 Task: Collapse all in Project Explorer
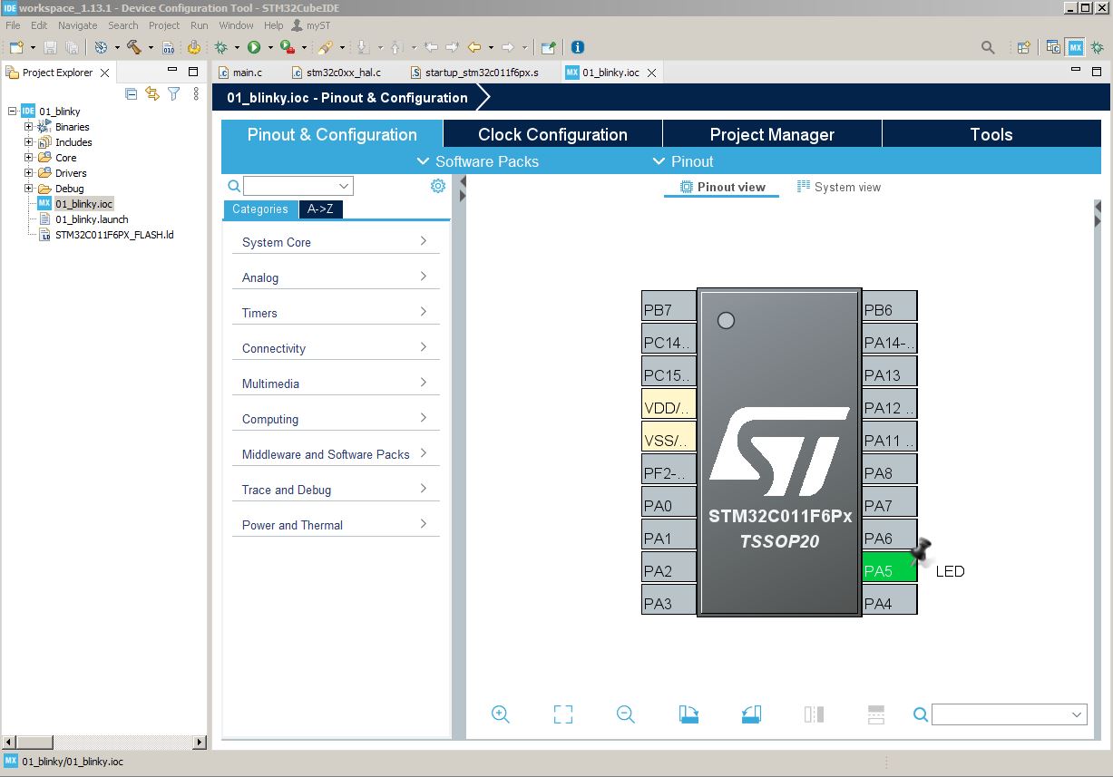[132, 93]
